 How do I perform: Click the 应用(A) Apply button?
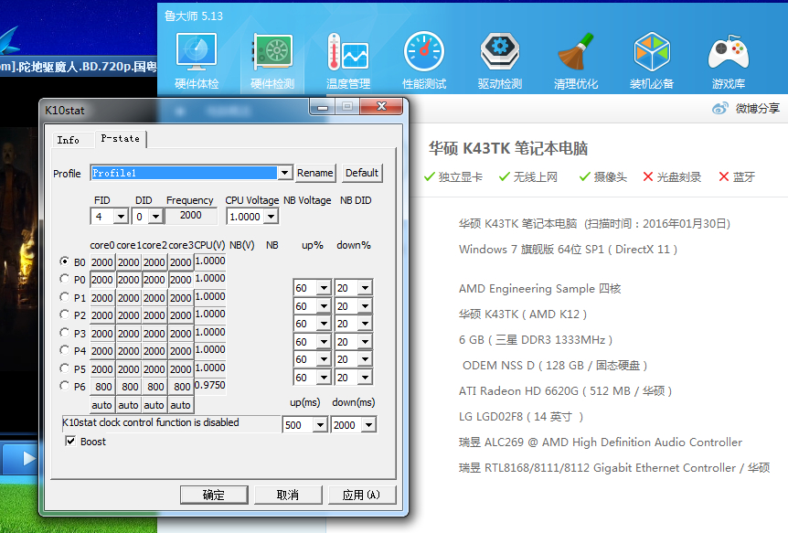362,495
